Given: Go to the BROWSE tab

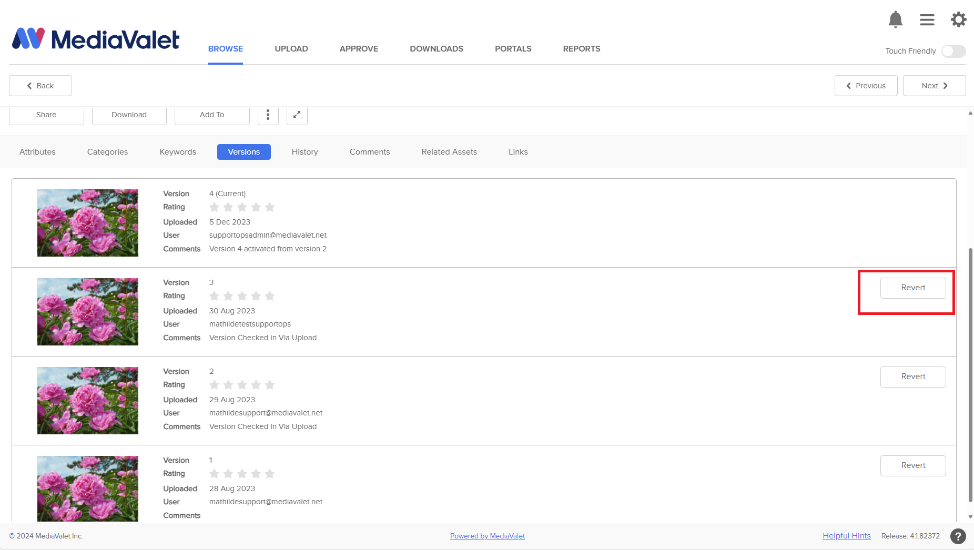Looking at the screenshot, I should coord(226,49).
